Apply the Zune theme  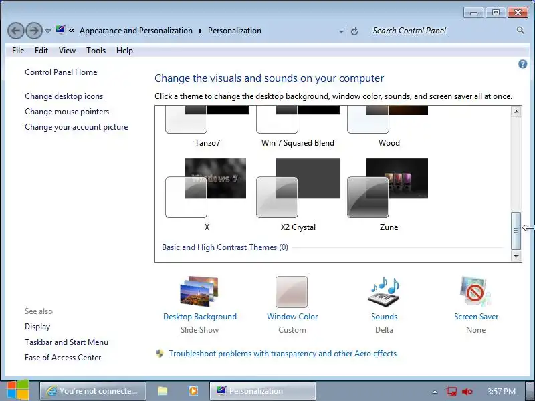[388, 194]
